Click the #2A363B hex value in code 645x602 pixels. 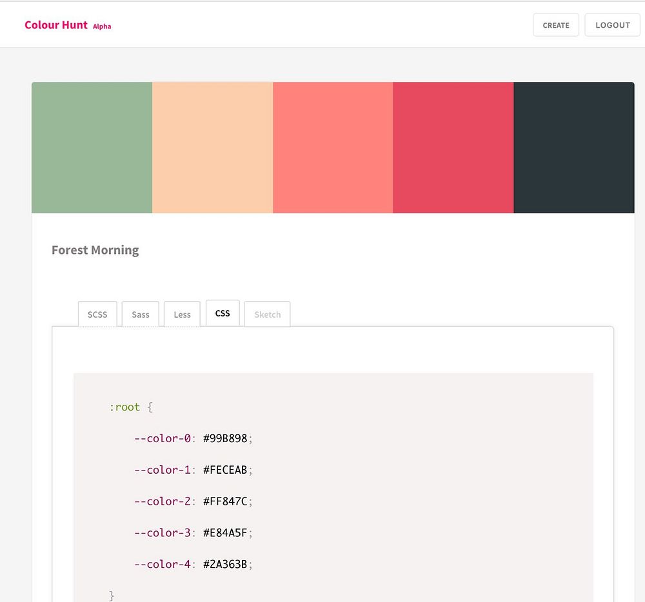pos(225,565)
